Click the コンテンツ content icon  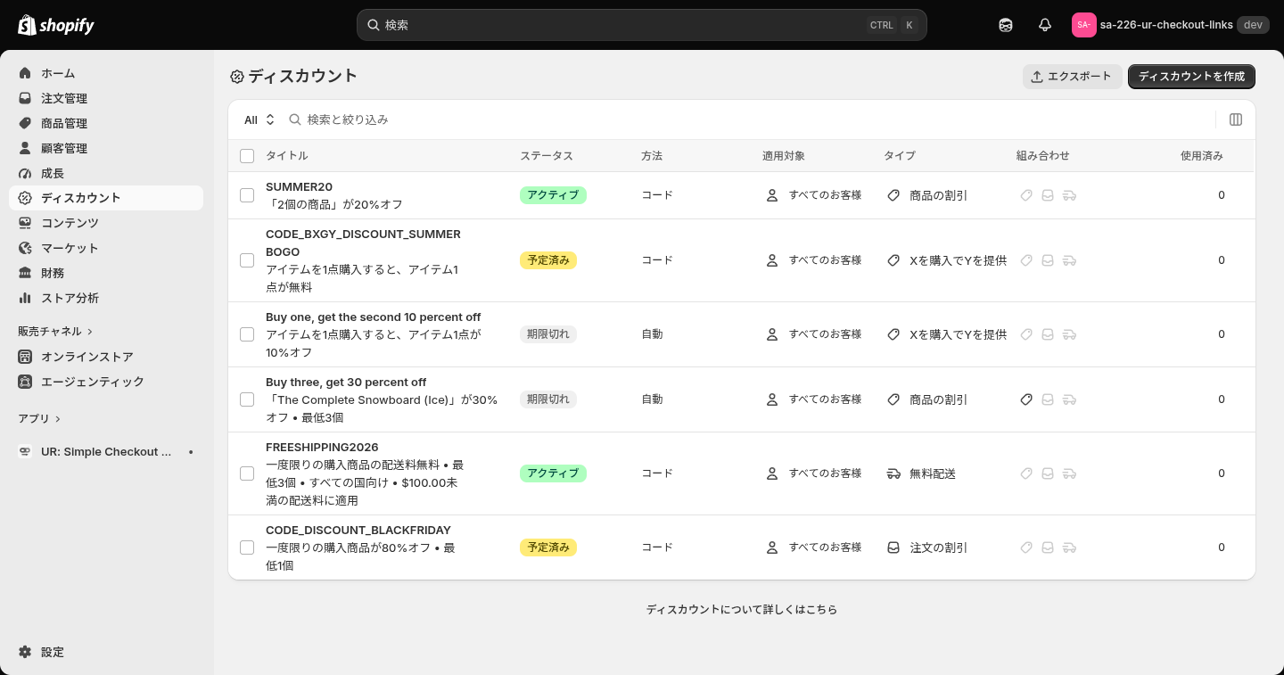[x=25, y=223]
